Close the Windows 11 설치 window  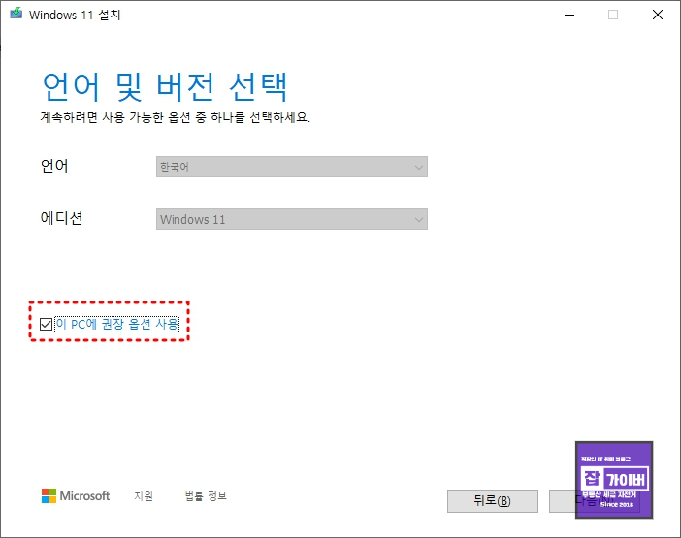tap(658, 15)
